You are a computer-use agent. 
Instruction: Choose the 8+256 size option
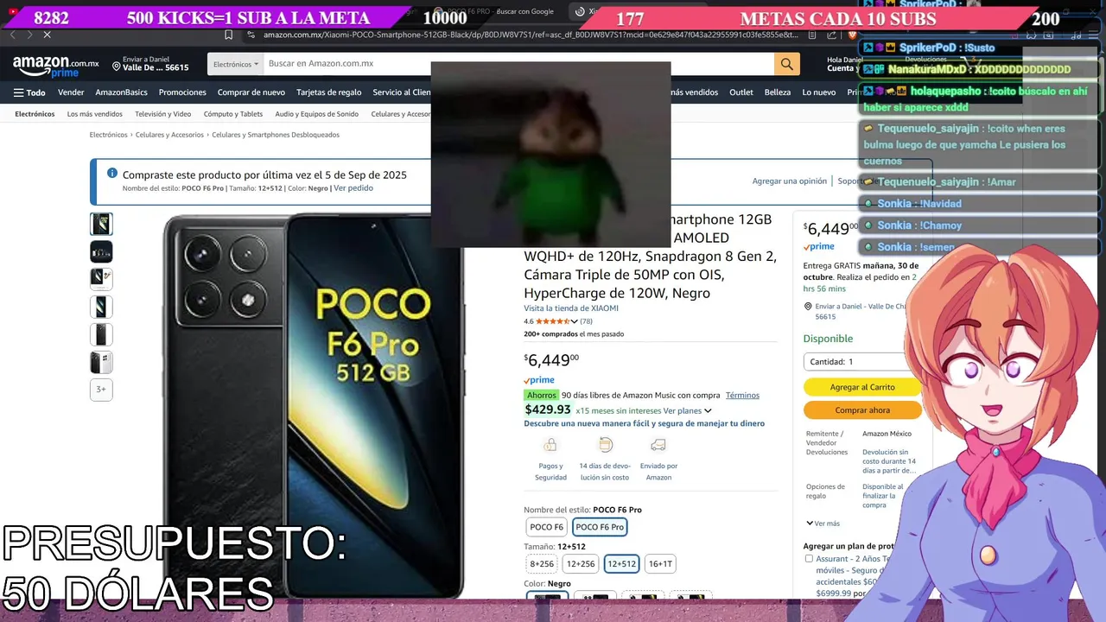point(542,564)
